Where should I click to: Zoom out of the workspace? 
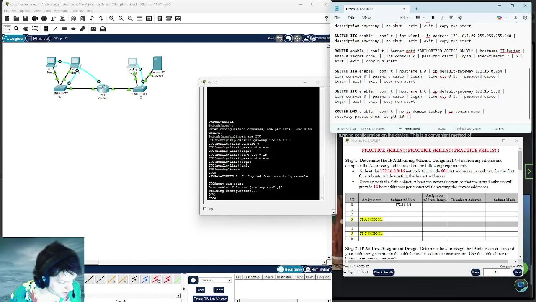pos(130,18)
